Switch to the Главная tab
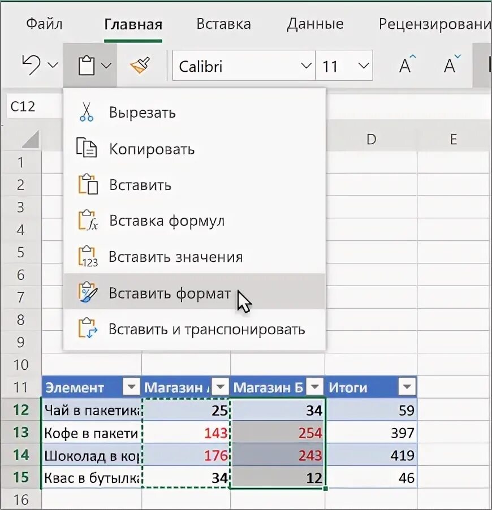The image size is (492, 510). click(x=133, y=25)
